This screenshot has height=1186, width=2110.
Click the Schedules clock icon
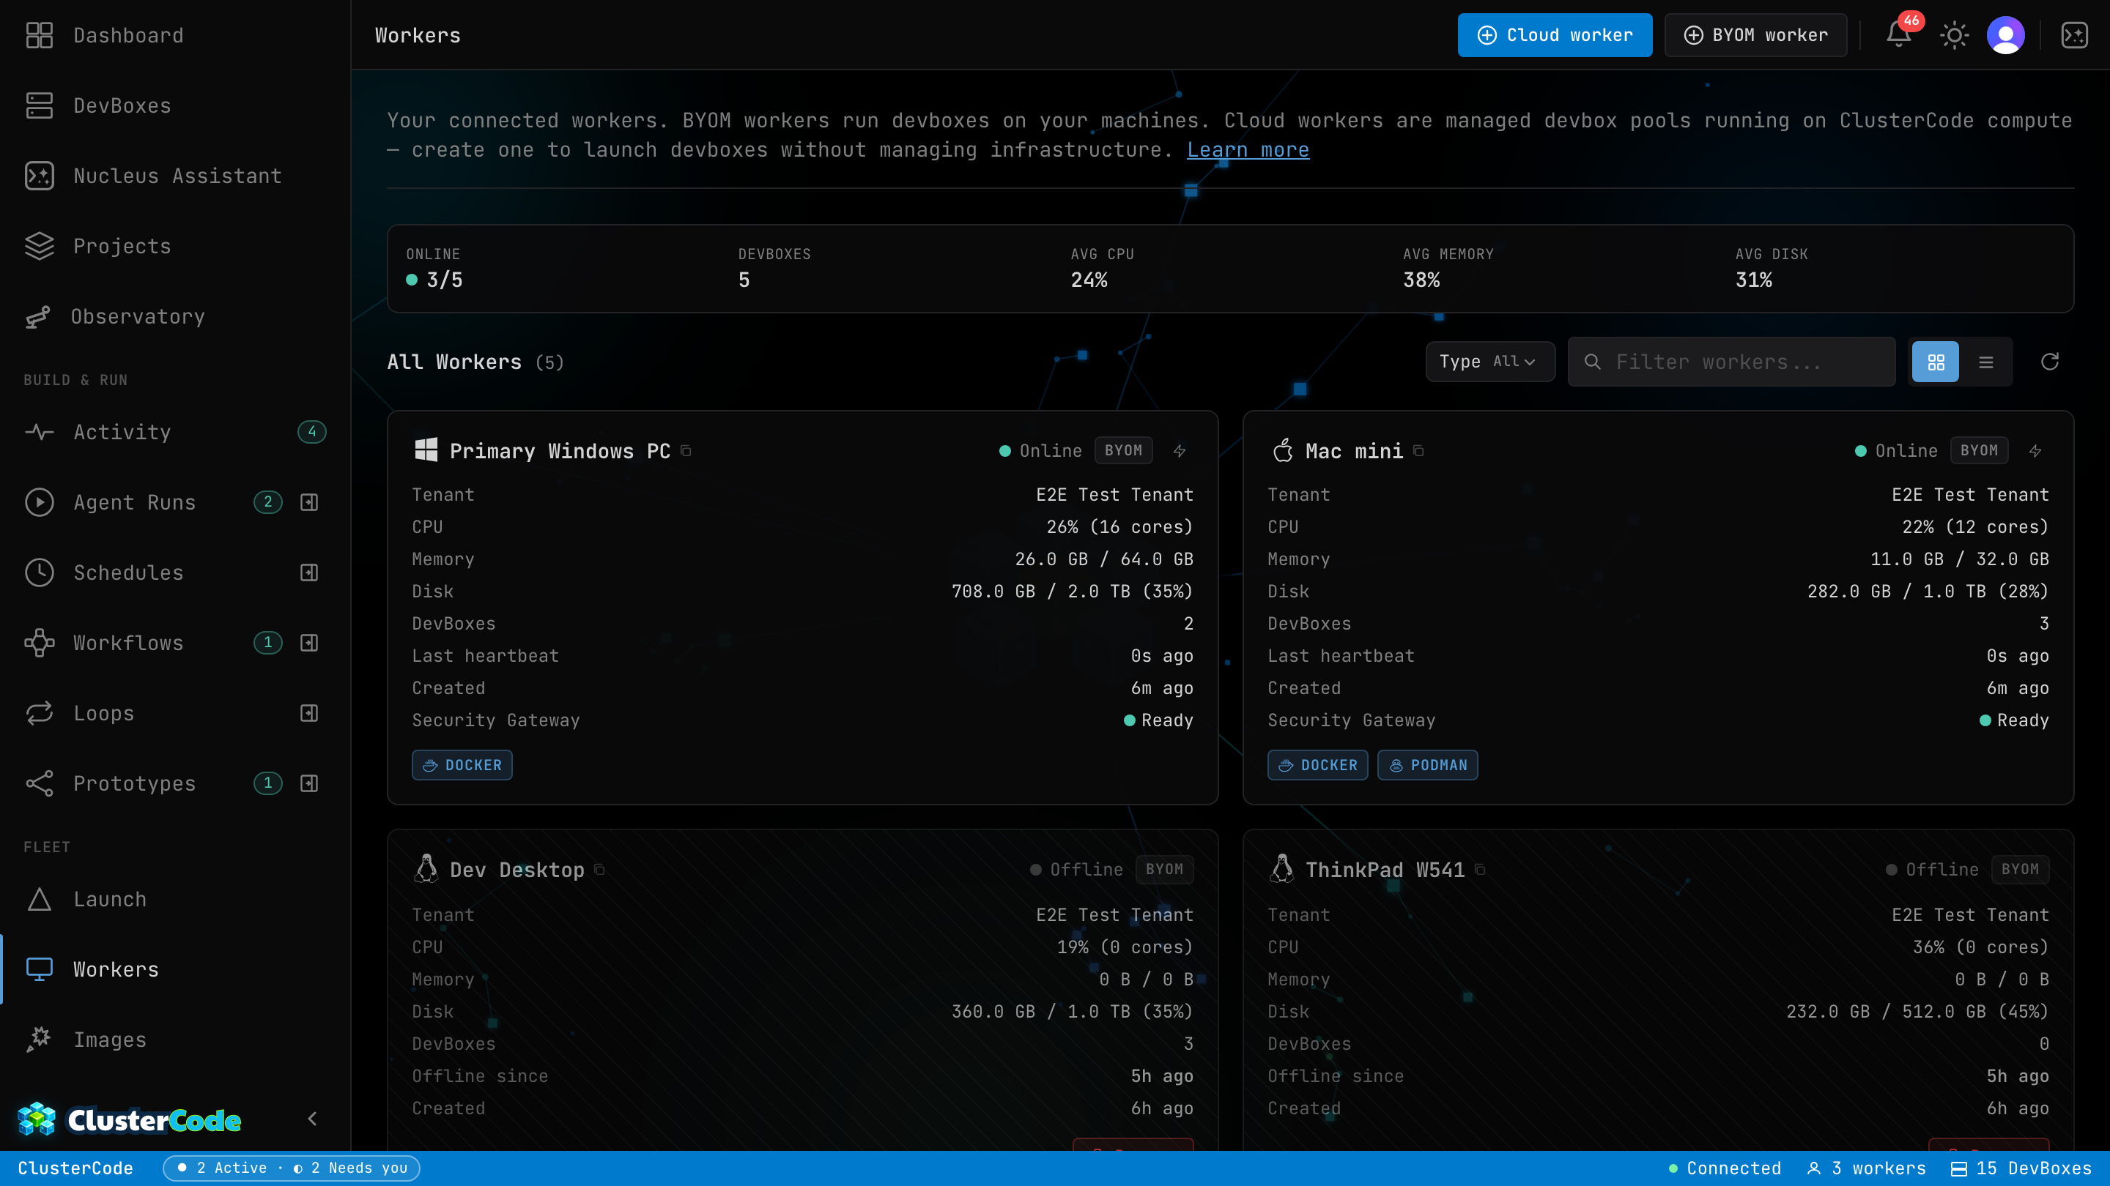coord(39,573)
